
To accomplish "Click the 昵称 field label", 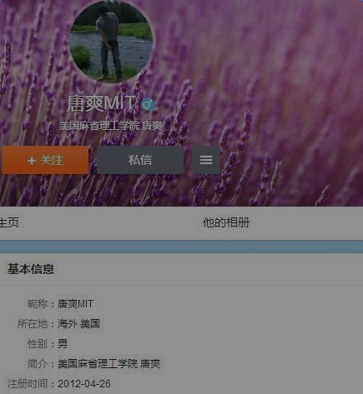I will pyautogui.click(x=38, y=304).
